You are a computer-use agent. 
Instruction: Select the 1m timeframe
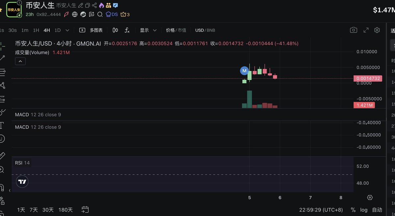pos(25,30)
